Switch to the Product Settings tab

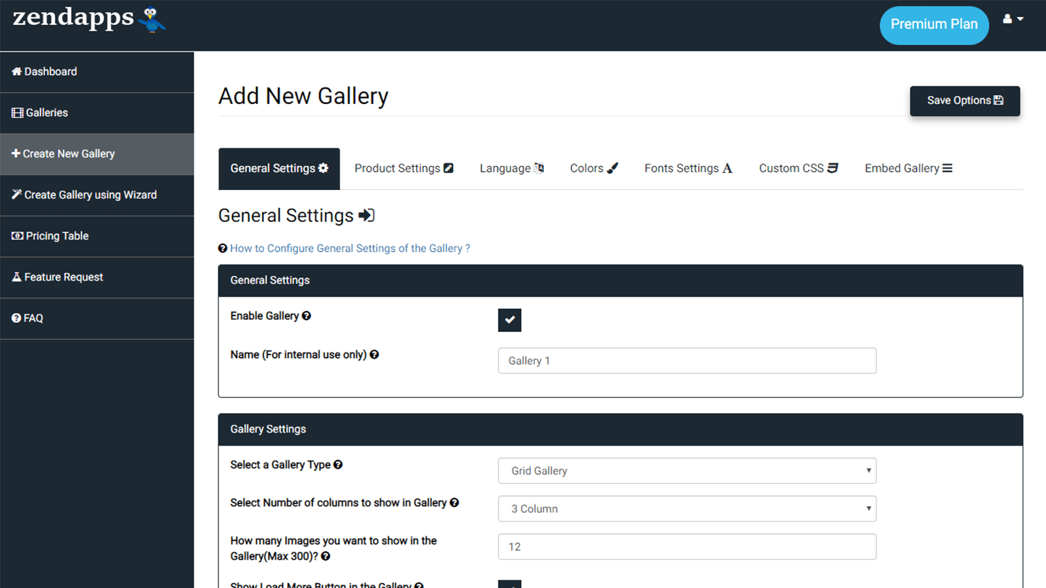[x=404, y=169]
